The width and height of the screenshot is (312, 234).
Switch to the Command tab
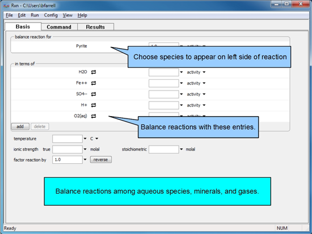[x=59, y=27]
